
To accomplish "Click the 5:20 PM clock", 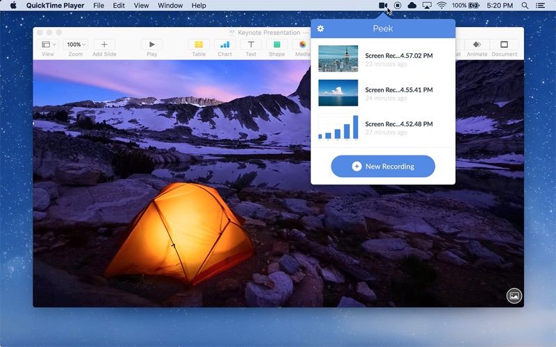I will 500,6.
